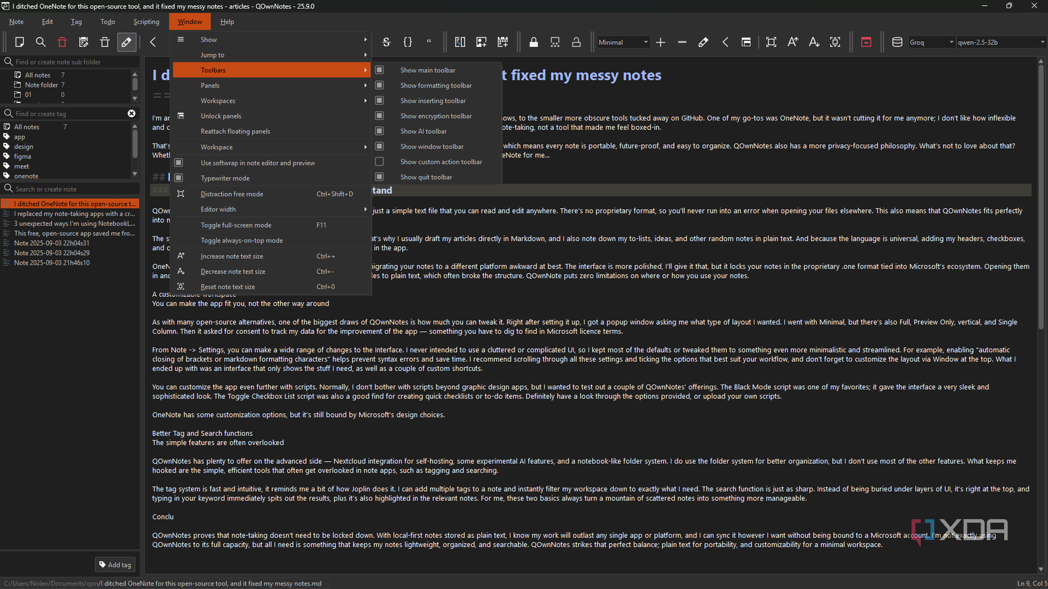This screenshot has height=589, width=1048.
Task: Click the AI database icon next to Groq
Action: click(897, 42)
